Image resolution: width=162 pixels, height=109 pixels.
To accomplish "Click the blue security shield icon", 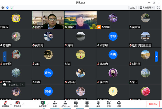I will [x=8, y=8].
